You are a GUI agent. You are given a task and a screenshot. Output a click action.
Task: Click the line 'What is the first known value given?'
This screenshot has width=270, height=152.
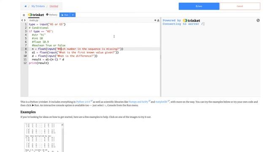[75, 52]
